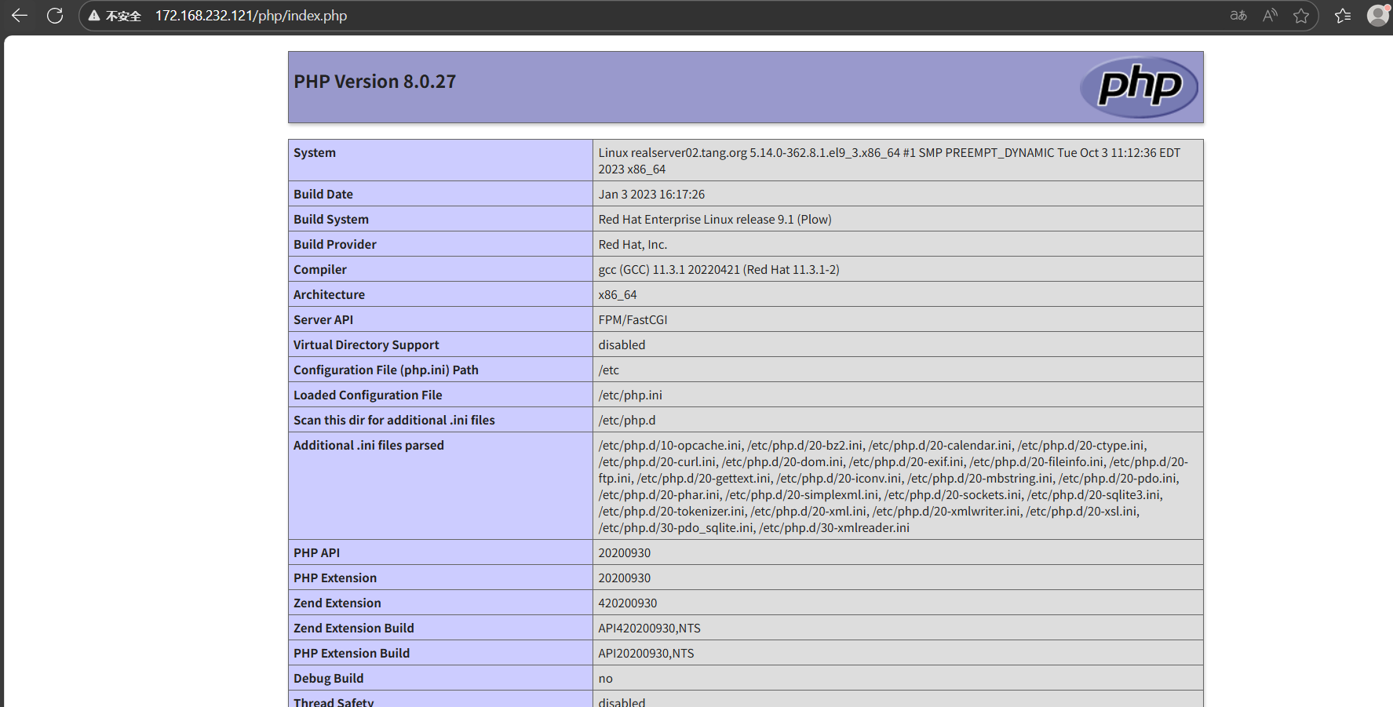Click Configuration File (php.ini) Path label
1393x707 pixels.
(x=386, y=370)
